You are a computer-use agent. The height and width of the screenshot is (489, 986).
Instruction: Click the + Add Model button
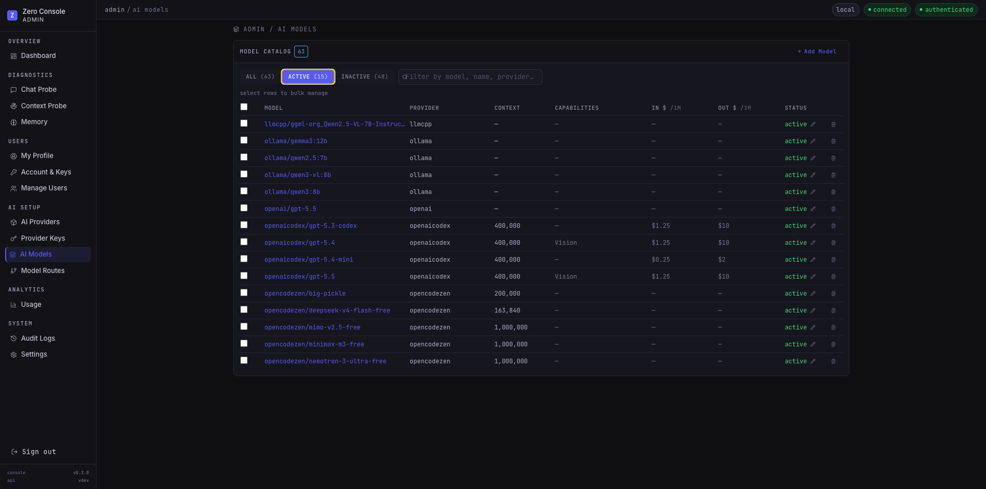817,51
